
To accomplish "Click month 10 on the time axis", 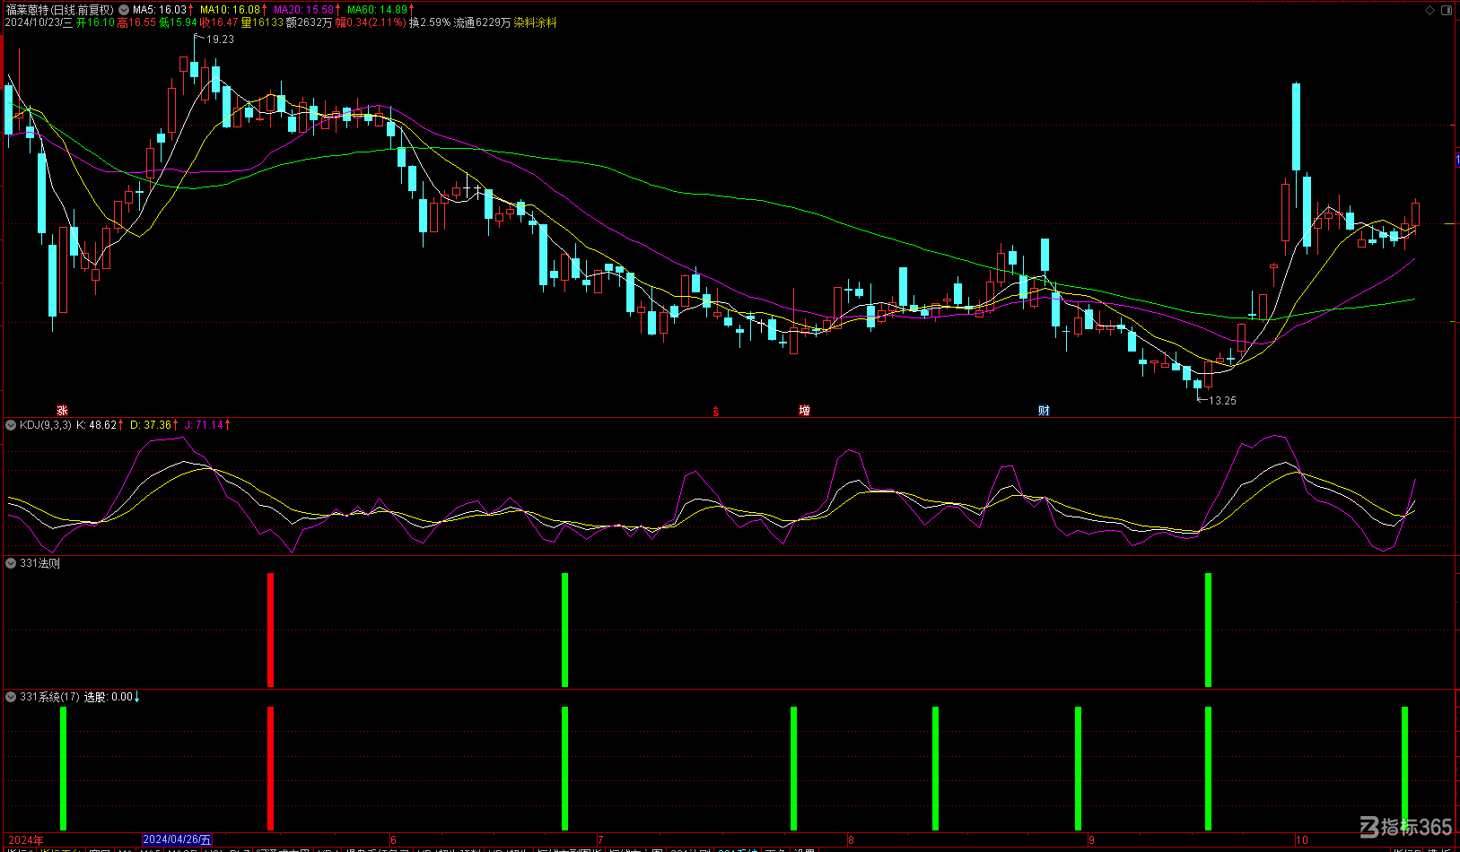I will (1302, 840).
